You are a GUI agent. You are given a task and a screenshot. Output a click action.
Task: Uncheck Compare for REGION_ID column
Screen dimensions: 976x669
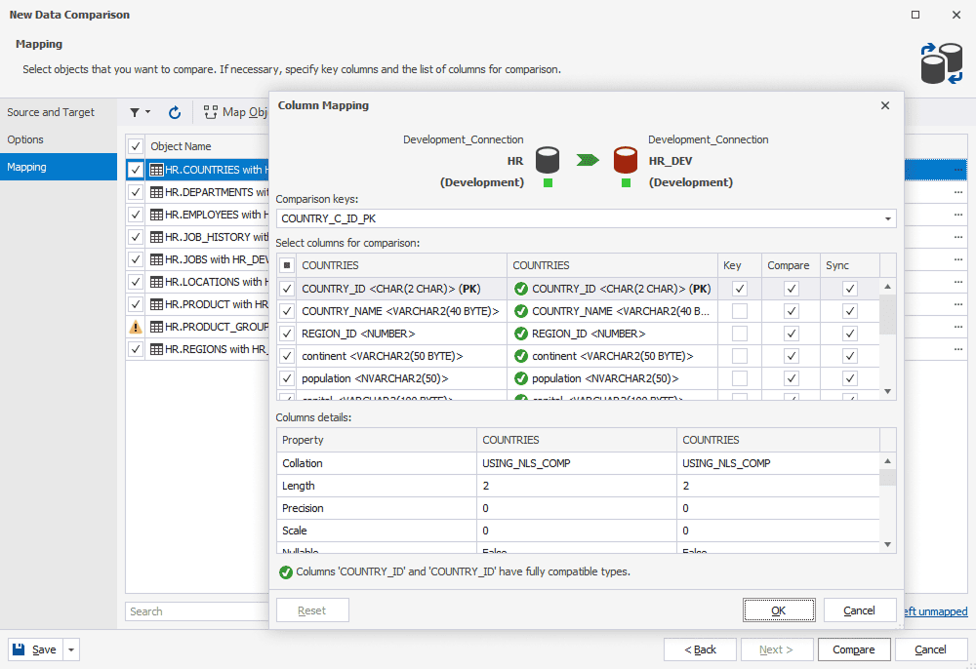pyautogui.click(x=791, y=334)
